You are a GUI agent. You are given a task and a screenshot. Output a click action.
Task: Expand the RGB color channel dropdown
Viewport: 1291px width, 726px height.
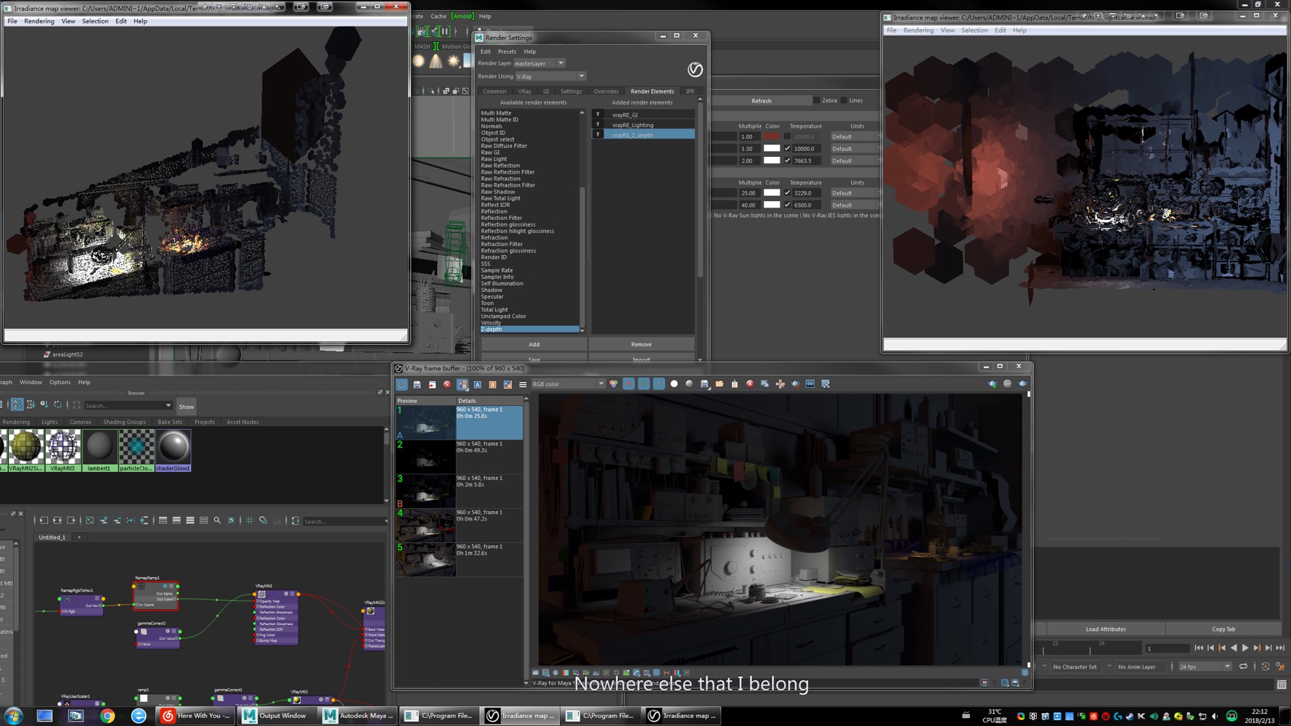[x=568, y=384]
